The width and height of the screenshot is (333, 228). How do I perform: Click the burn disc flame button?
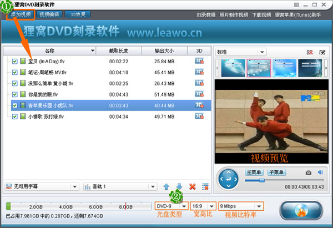coord(301,210)
